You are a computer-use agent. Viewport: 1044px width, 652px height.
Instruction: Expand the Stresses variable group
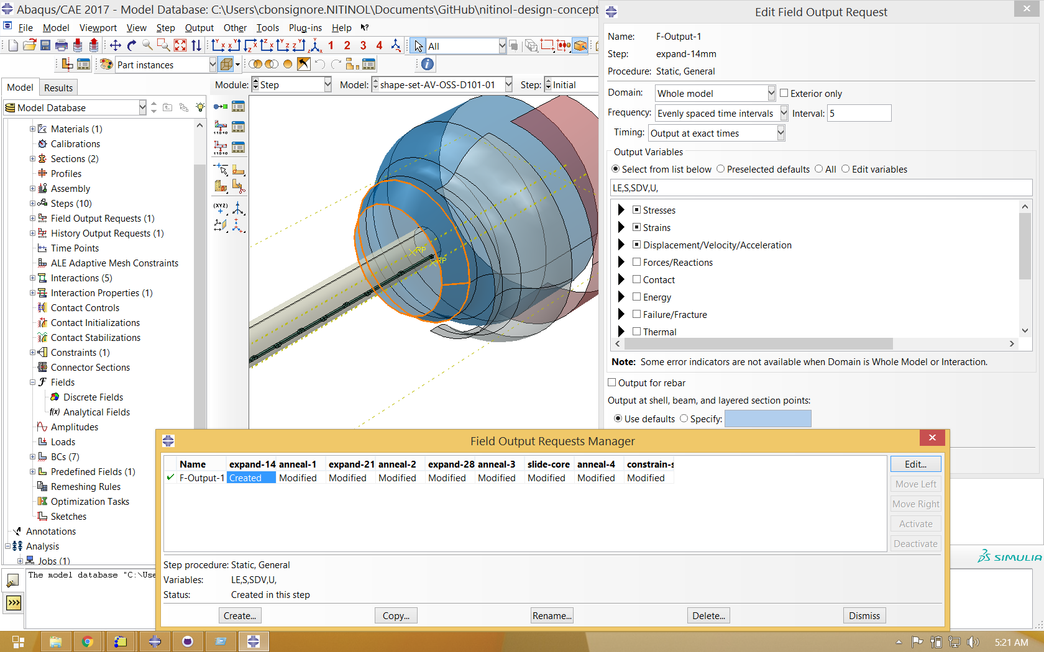coord(621,210)
